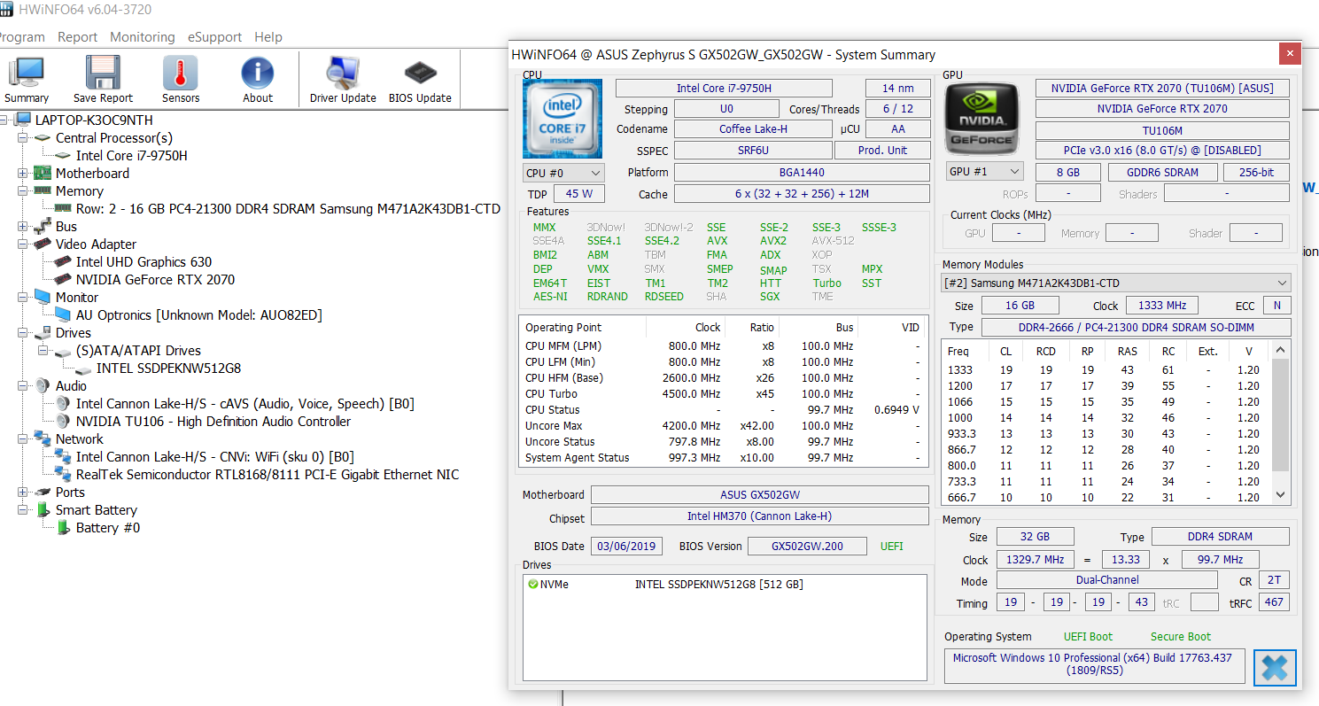This screenshot has height=706, width=1319.
Task: Expand the Motherboard tree node
Action: click(x=23, y=174)
